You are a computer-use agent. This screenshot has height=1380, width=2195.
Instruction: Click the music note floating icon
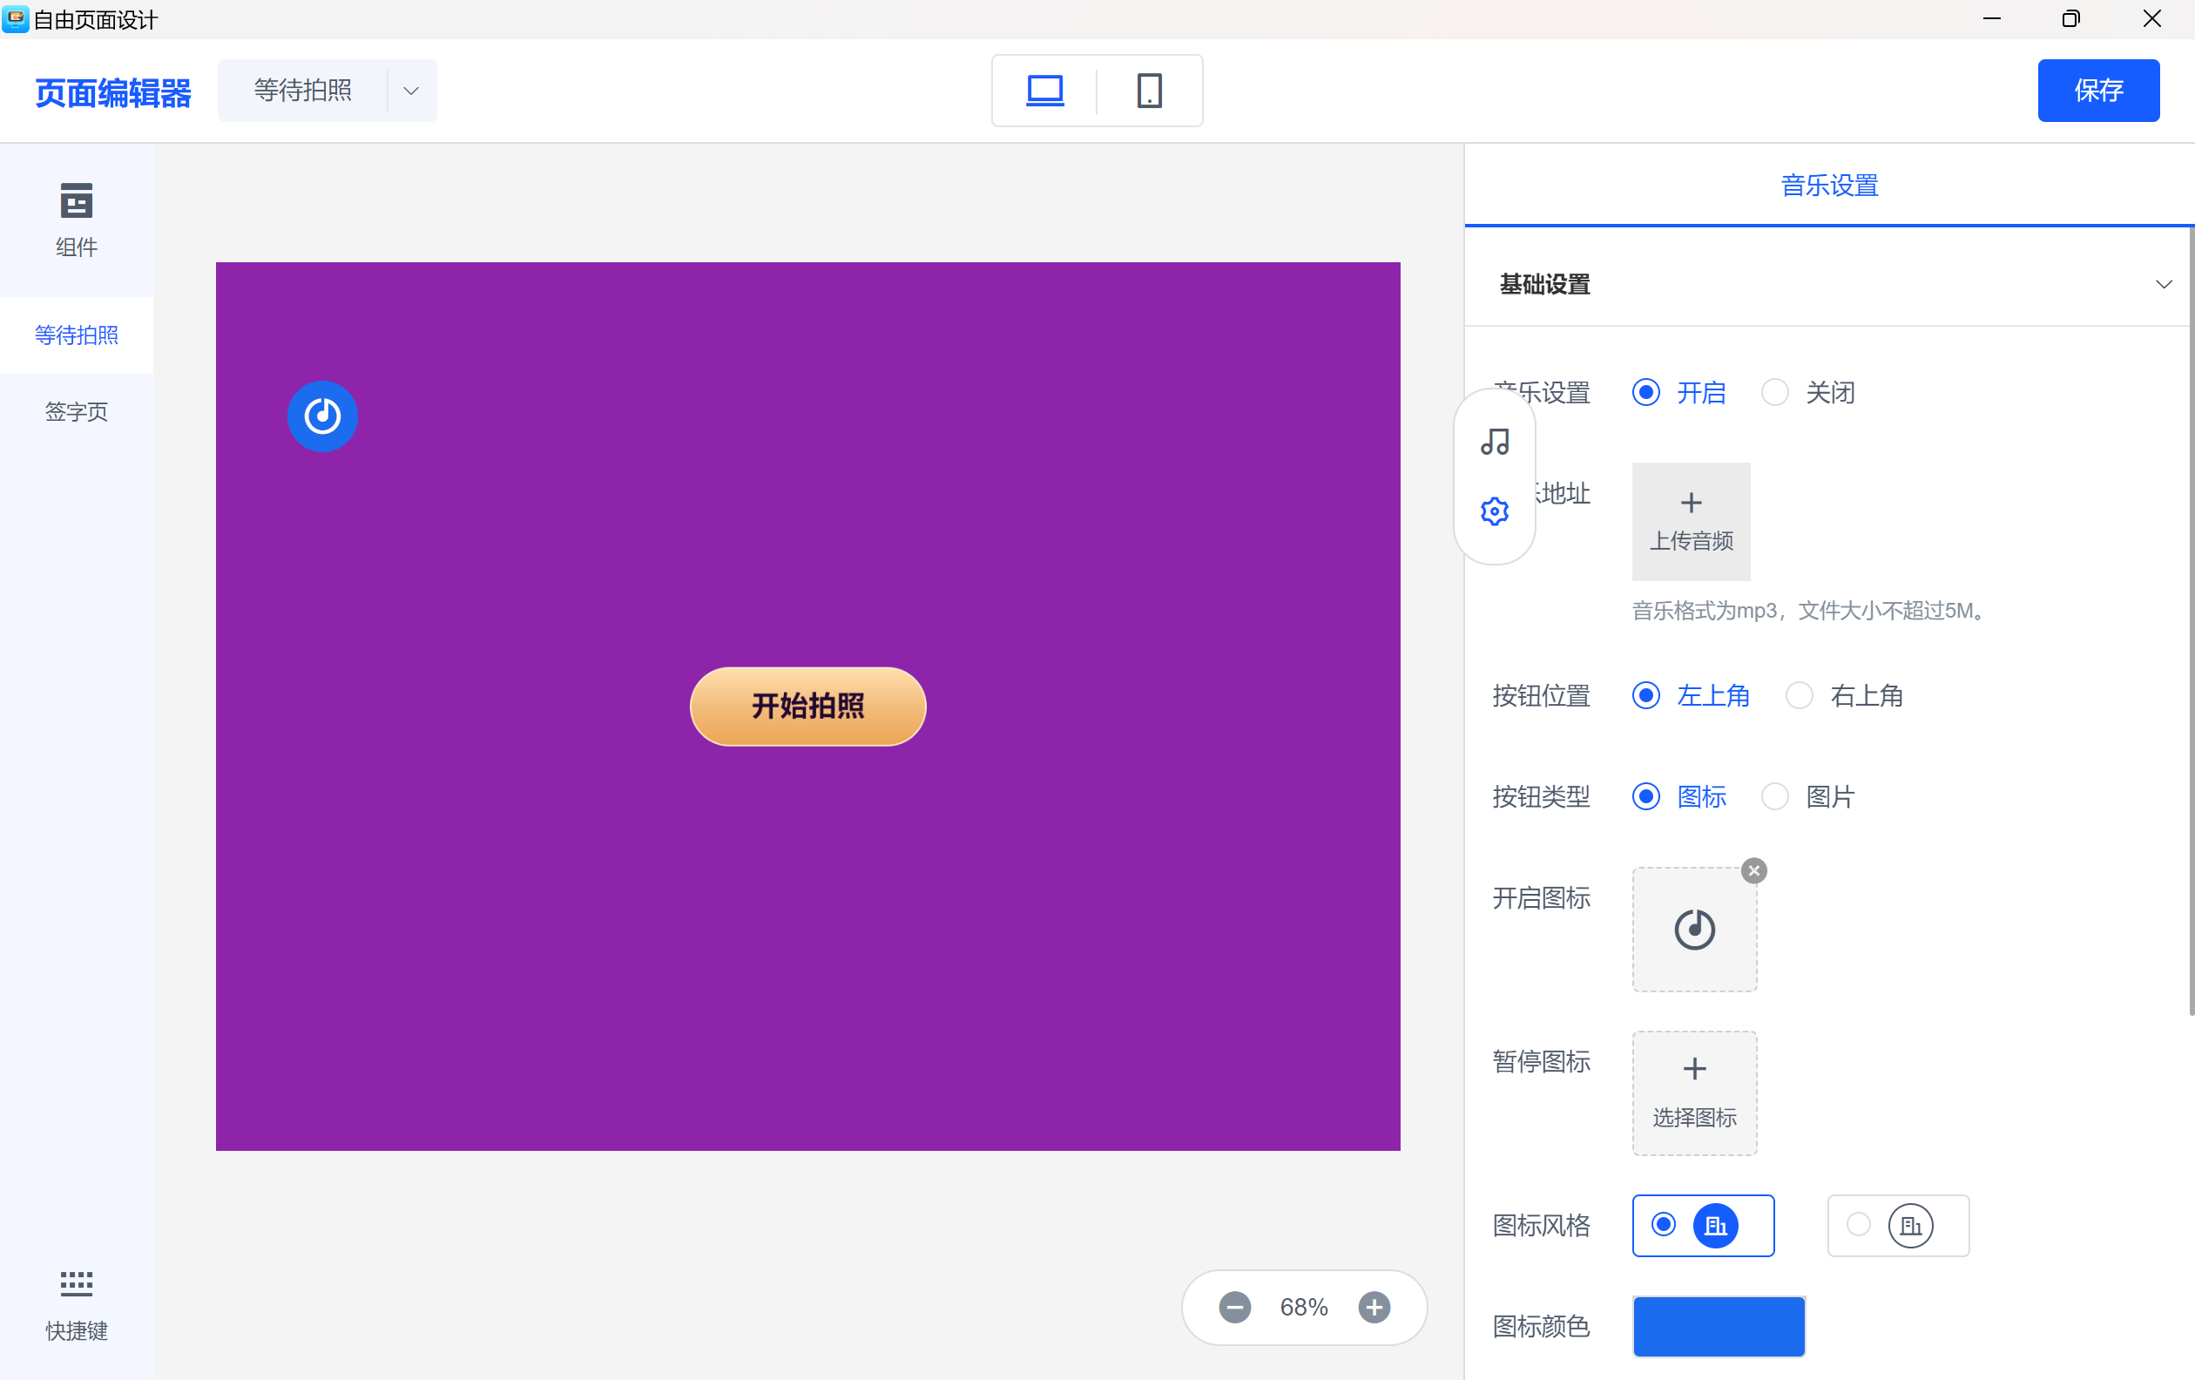click(1494, 442)
